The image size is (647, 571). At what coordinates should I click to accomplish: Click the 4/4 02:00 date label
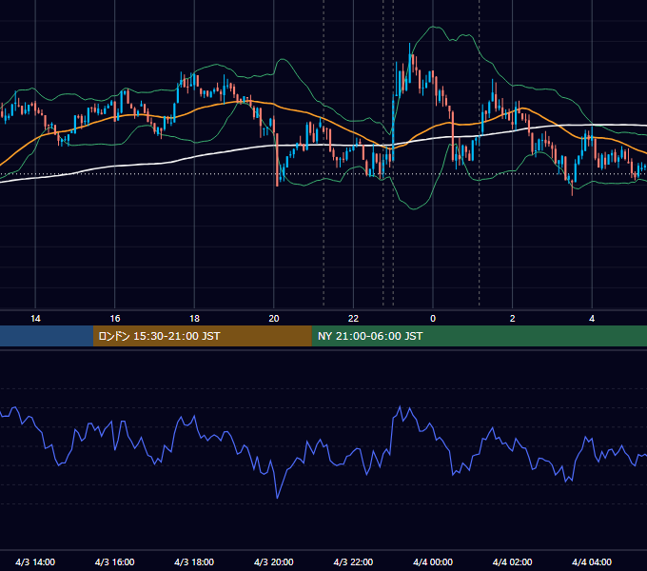[x=512, y=561]
